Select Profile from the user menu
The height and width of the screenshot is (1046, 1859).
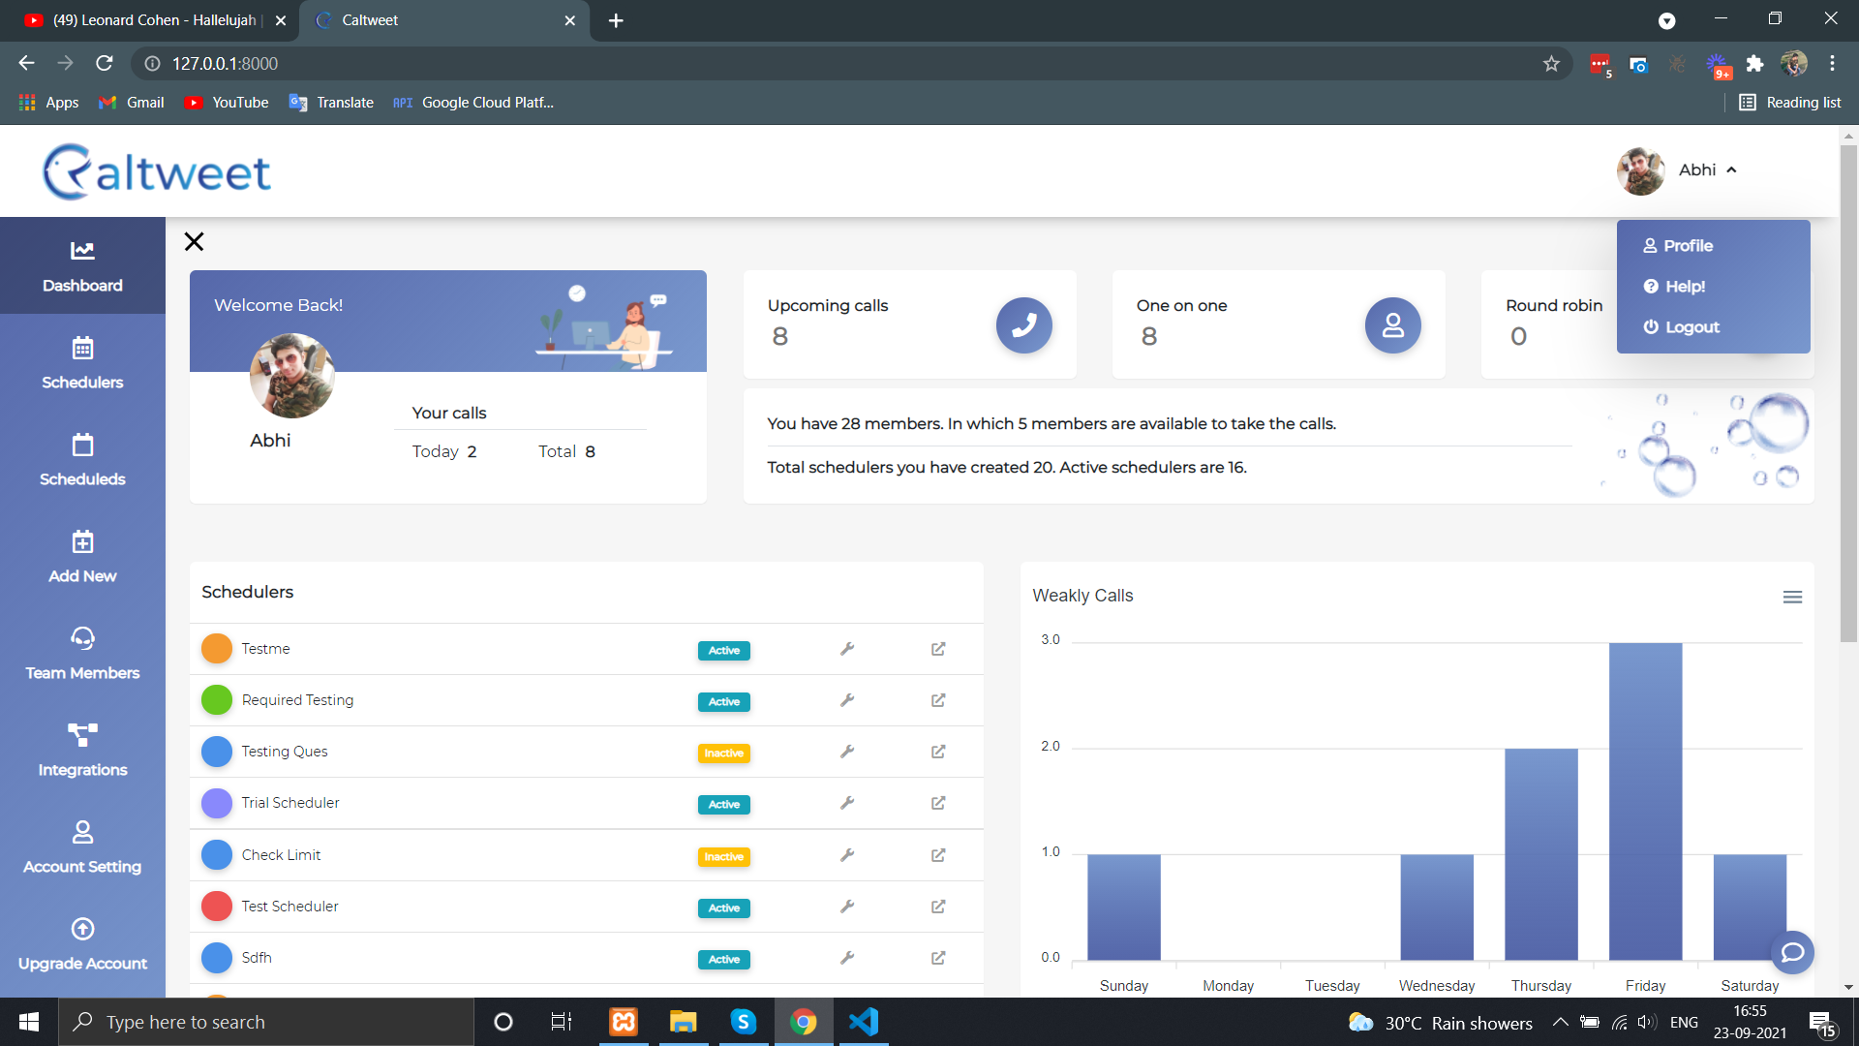[1678, 246]
